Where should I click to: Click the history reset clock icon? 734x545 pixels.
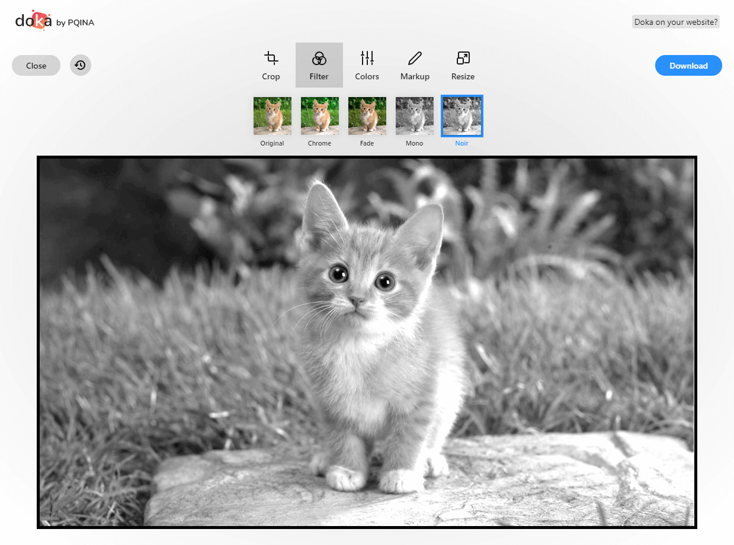pyautogui.click(x=81, y=65)
